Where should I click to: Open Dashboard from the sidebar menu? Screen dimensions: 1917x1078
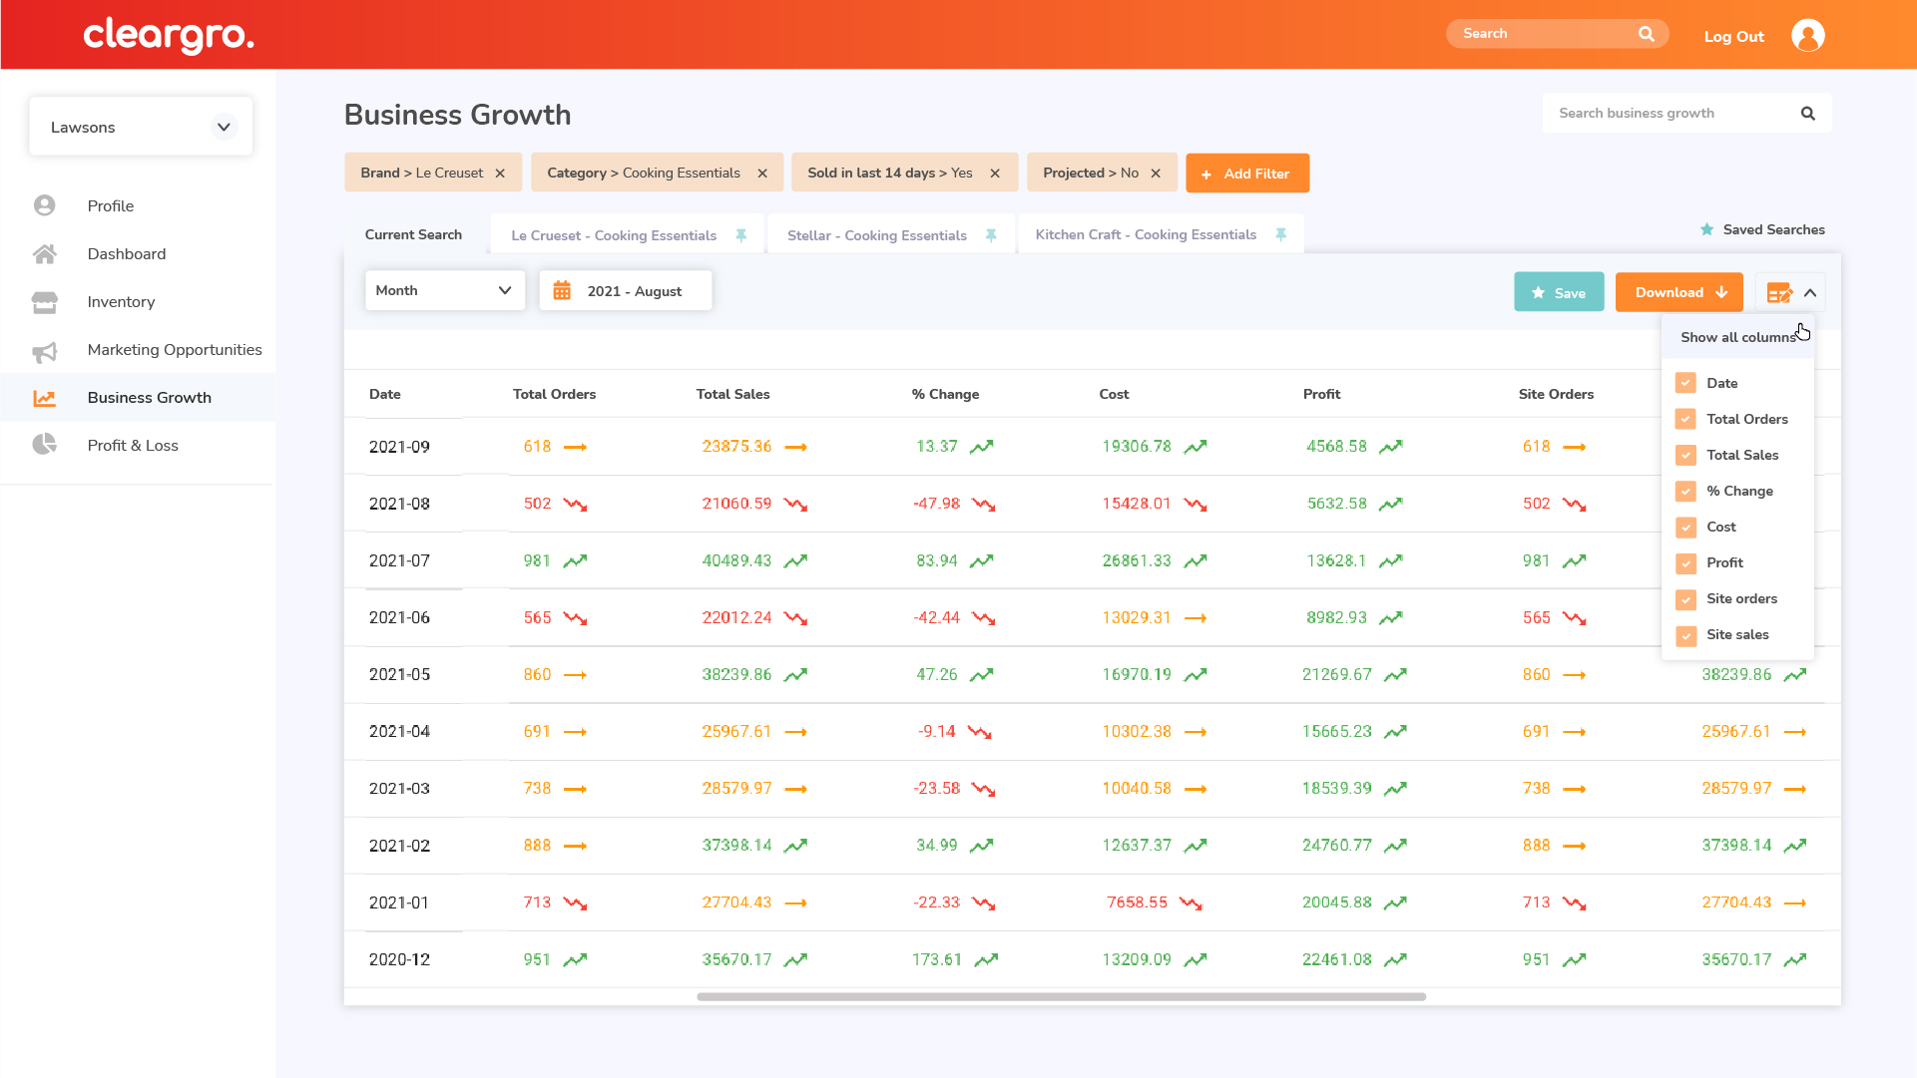126,253
